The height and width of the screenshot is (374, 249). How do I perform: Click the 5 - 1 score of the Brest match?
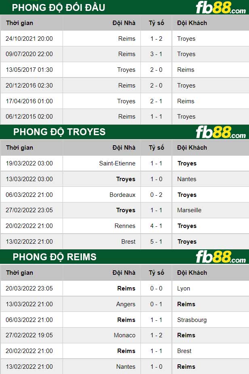(x=156, y=242)
